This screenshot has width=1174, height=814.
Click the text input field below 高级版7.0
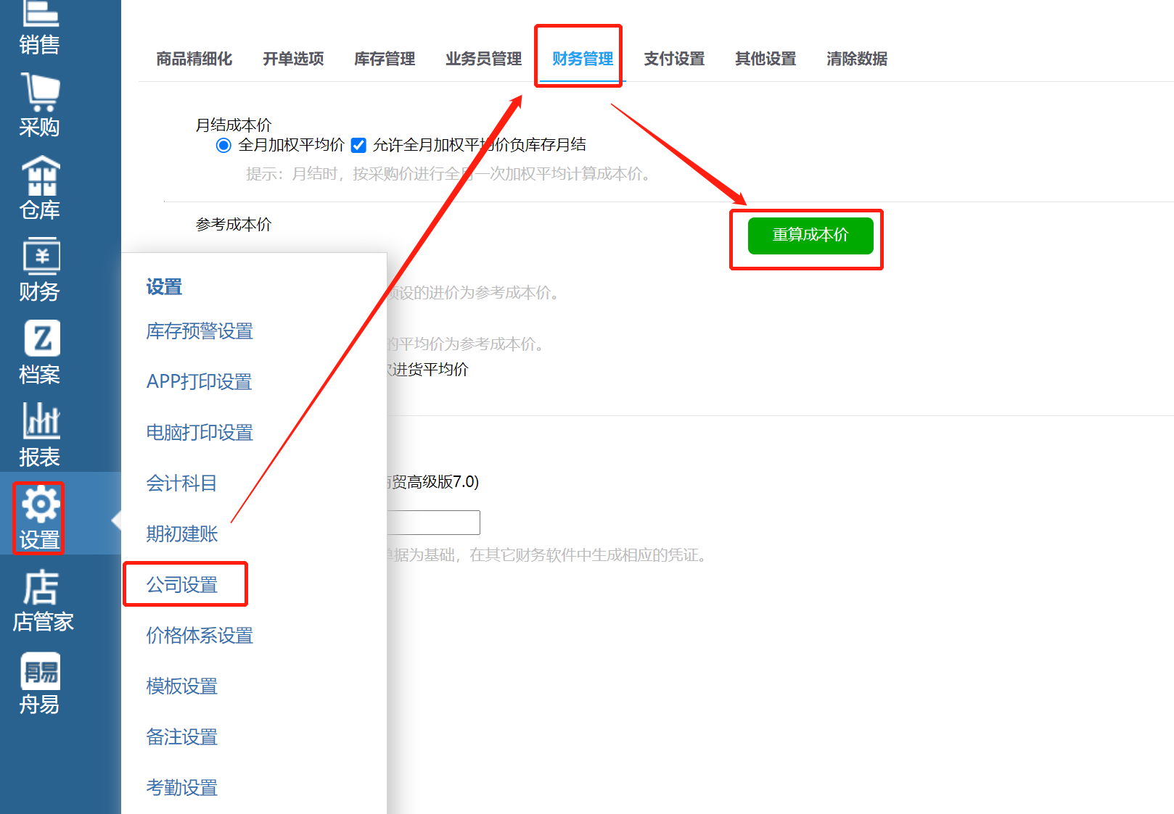click(433, 523)
